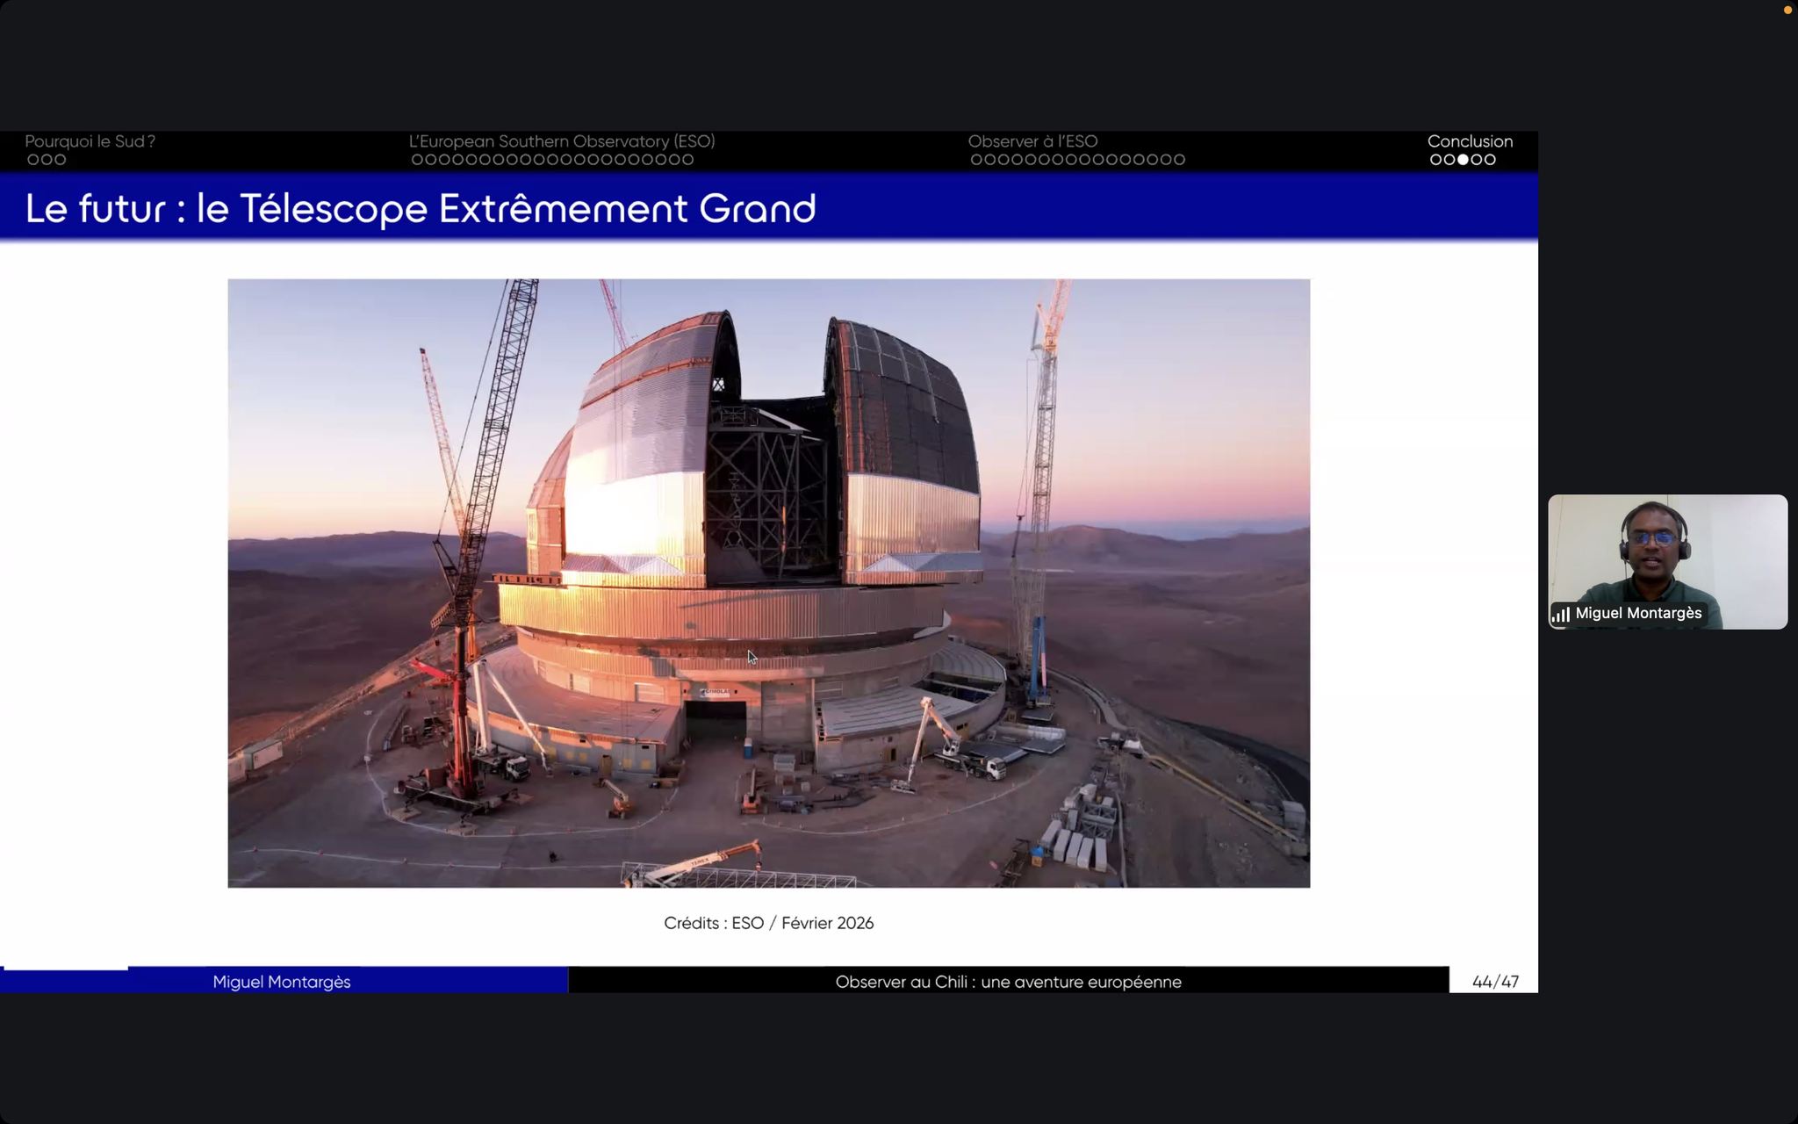Select the last dot under Conclusion

click(x=1490, y=160)
